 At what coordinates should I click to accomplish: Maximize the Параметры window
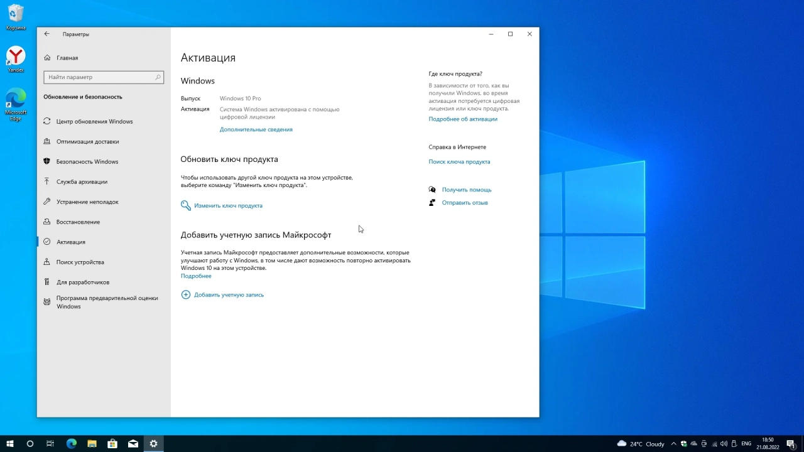[x=510, y=34]
